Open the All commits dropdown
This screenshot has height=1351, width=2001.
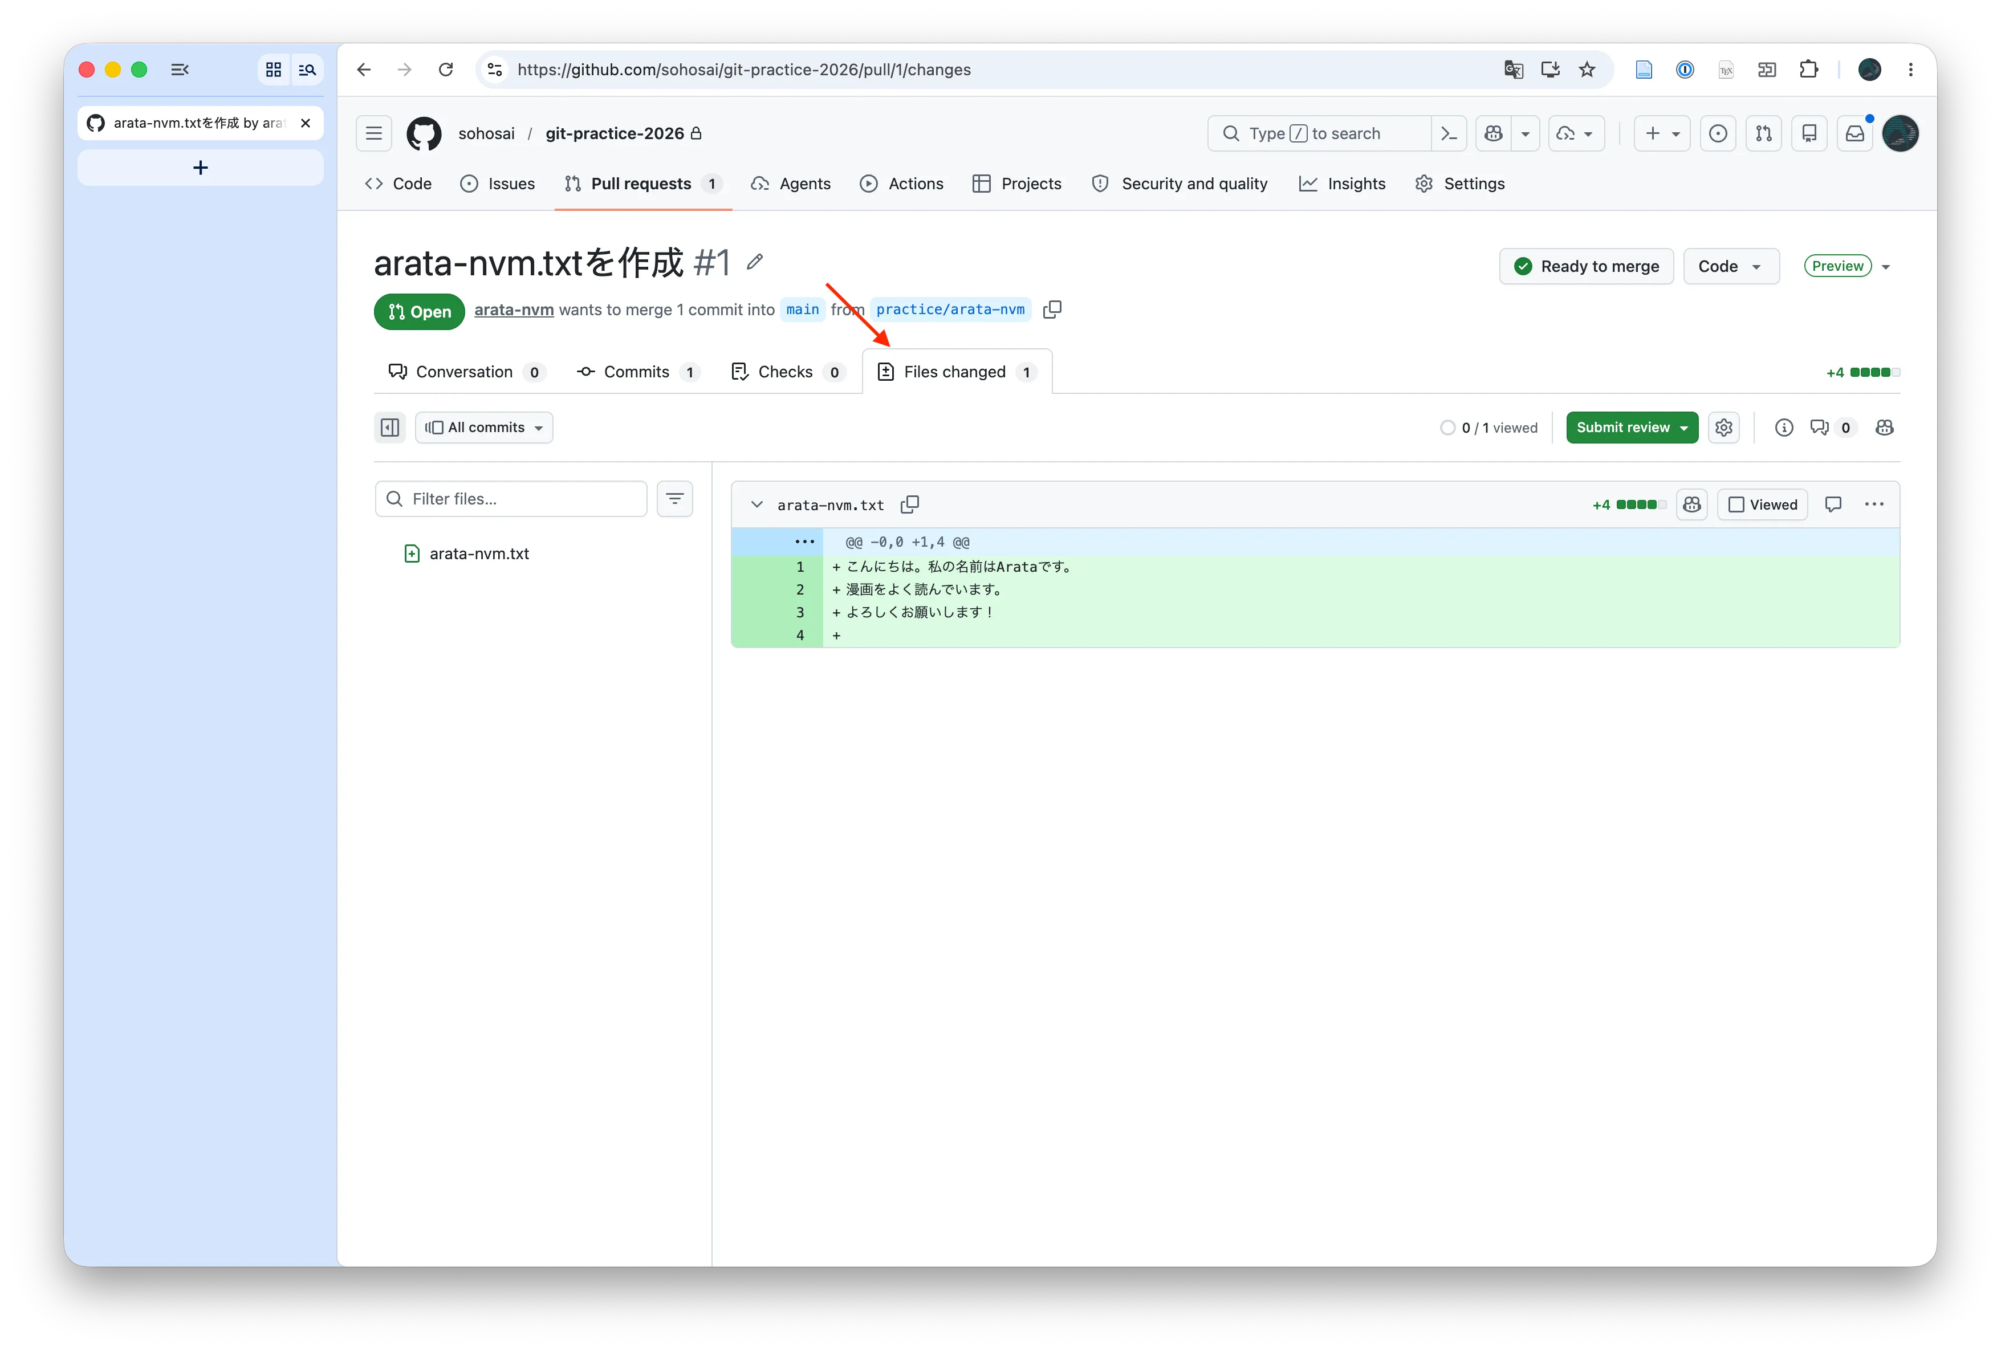click(484, 427)
